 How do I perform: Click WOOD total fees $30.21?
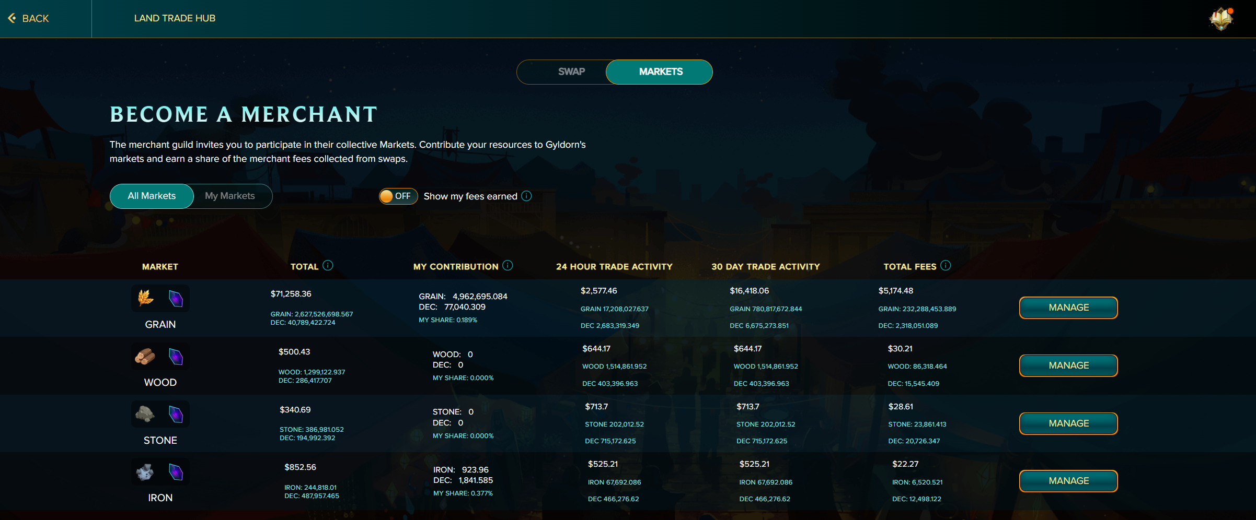[900, 349]
